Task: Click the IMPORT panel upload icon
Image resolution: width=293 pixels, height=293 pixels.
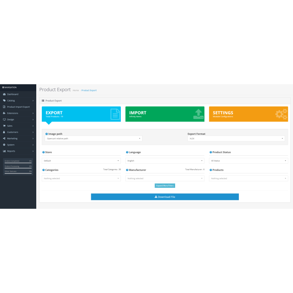Action: pyautogui.click(x=198, y=114)
